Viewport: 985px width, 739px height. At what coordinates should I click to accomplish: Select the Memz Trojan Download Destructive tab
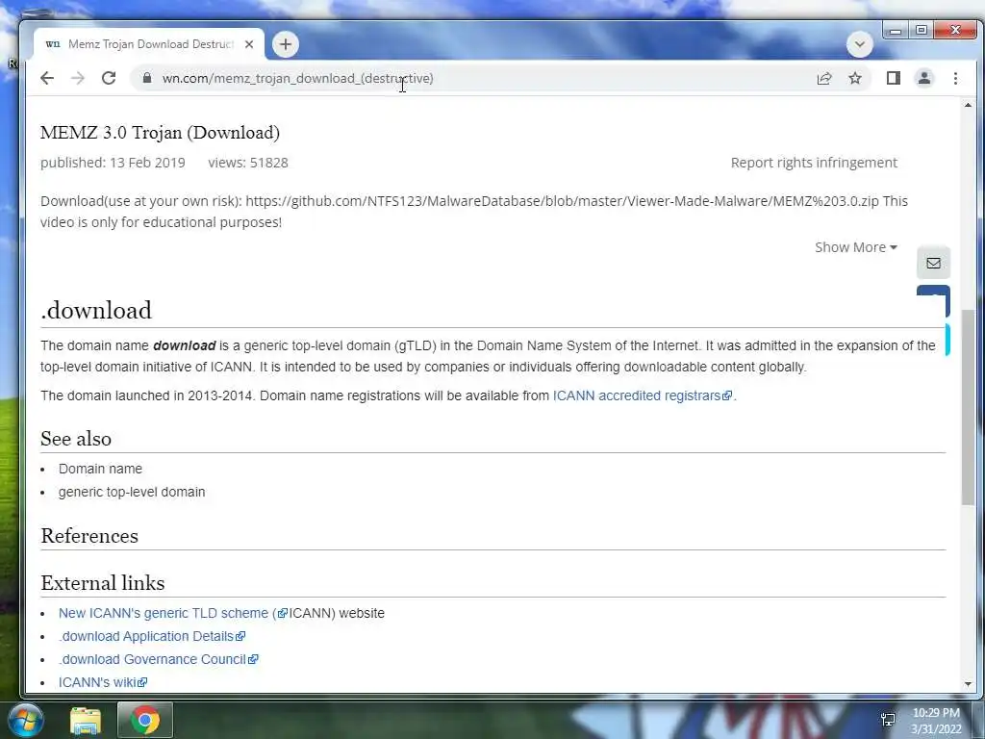click(148, 44)
